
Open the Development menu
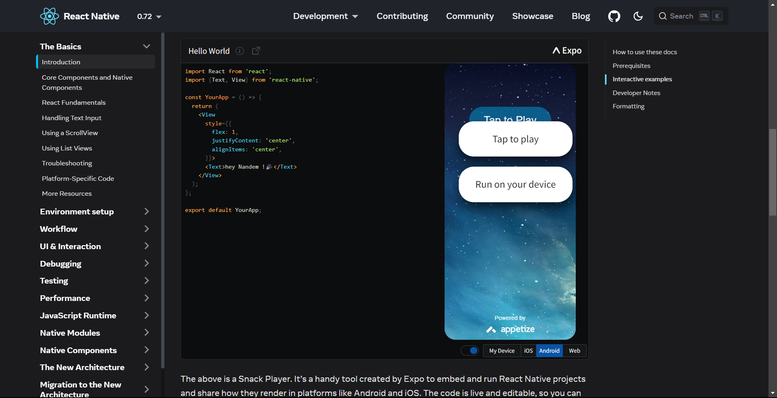tap(325, 16)
